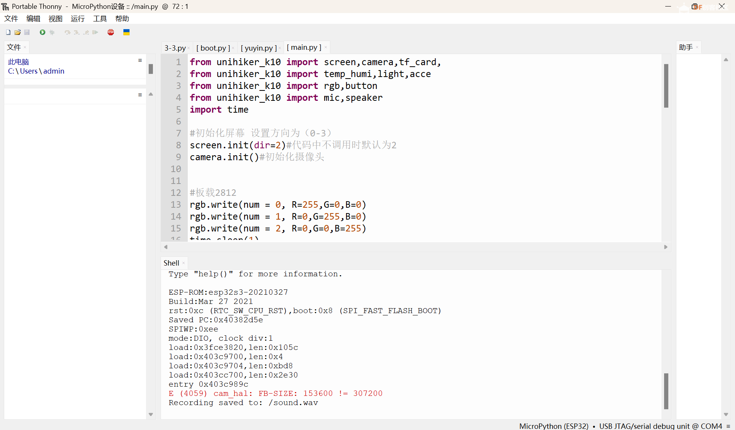Click the #板载2812 comment line
Image resolution: width=735 pixels, height=430 pixels.
213,193
